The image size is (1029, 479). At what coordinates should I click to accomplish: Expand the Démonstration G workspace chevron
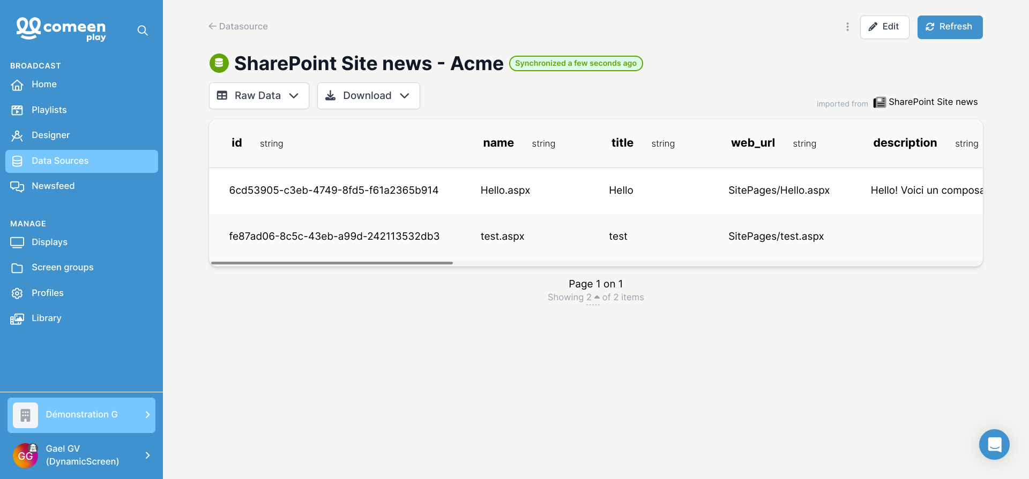click(x=147, y=415)
